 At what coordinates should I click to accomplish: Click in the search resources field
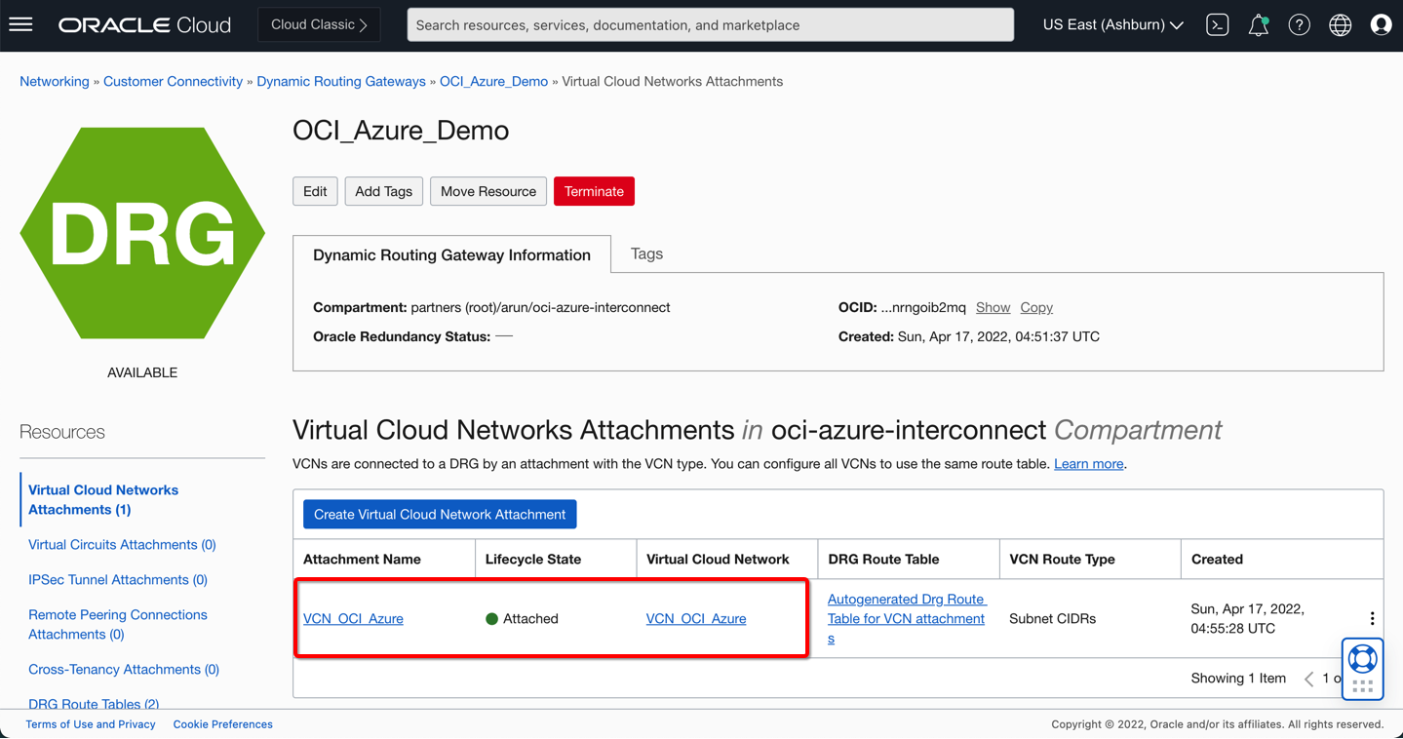click(710, 25)
